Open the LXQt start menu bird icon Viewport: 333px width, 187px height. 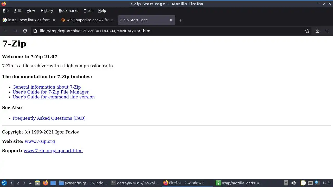pyautogui.click(x=4, y=183)
